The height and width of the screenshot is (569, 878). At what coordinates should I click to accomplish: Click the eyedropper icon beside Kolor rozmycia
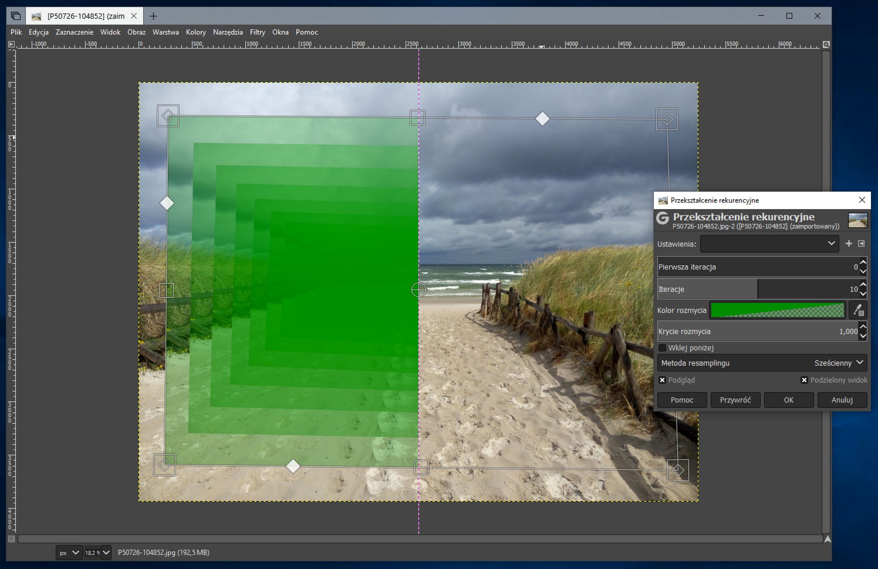pyautogui.click(x=858, y=310)
